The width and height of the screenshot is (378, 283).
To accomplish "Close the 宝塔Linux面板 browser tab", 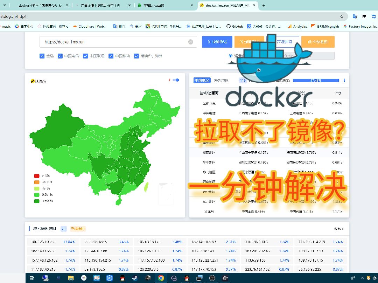I will click(192, 5).
